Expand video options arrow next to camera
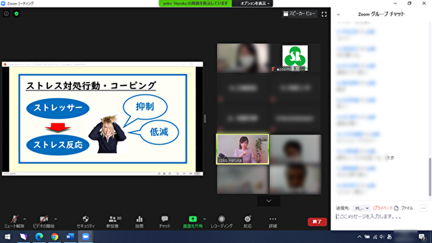This screenshot has height=243, width=432. tap(56, 219)
